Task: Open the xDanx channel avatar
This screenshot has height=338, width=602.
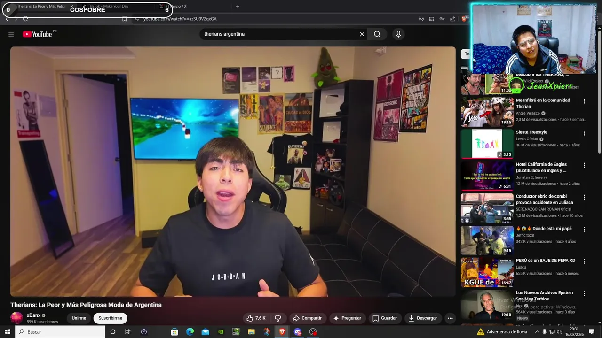Action: 16,318
